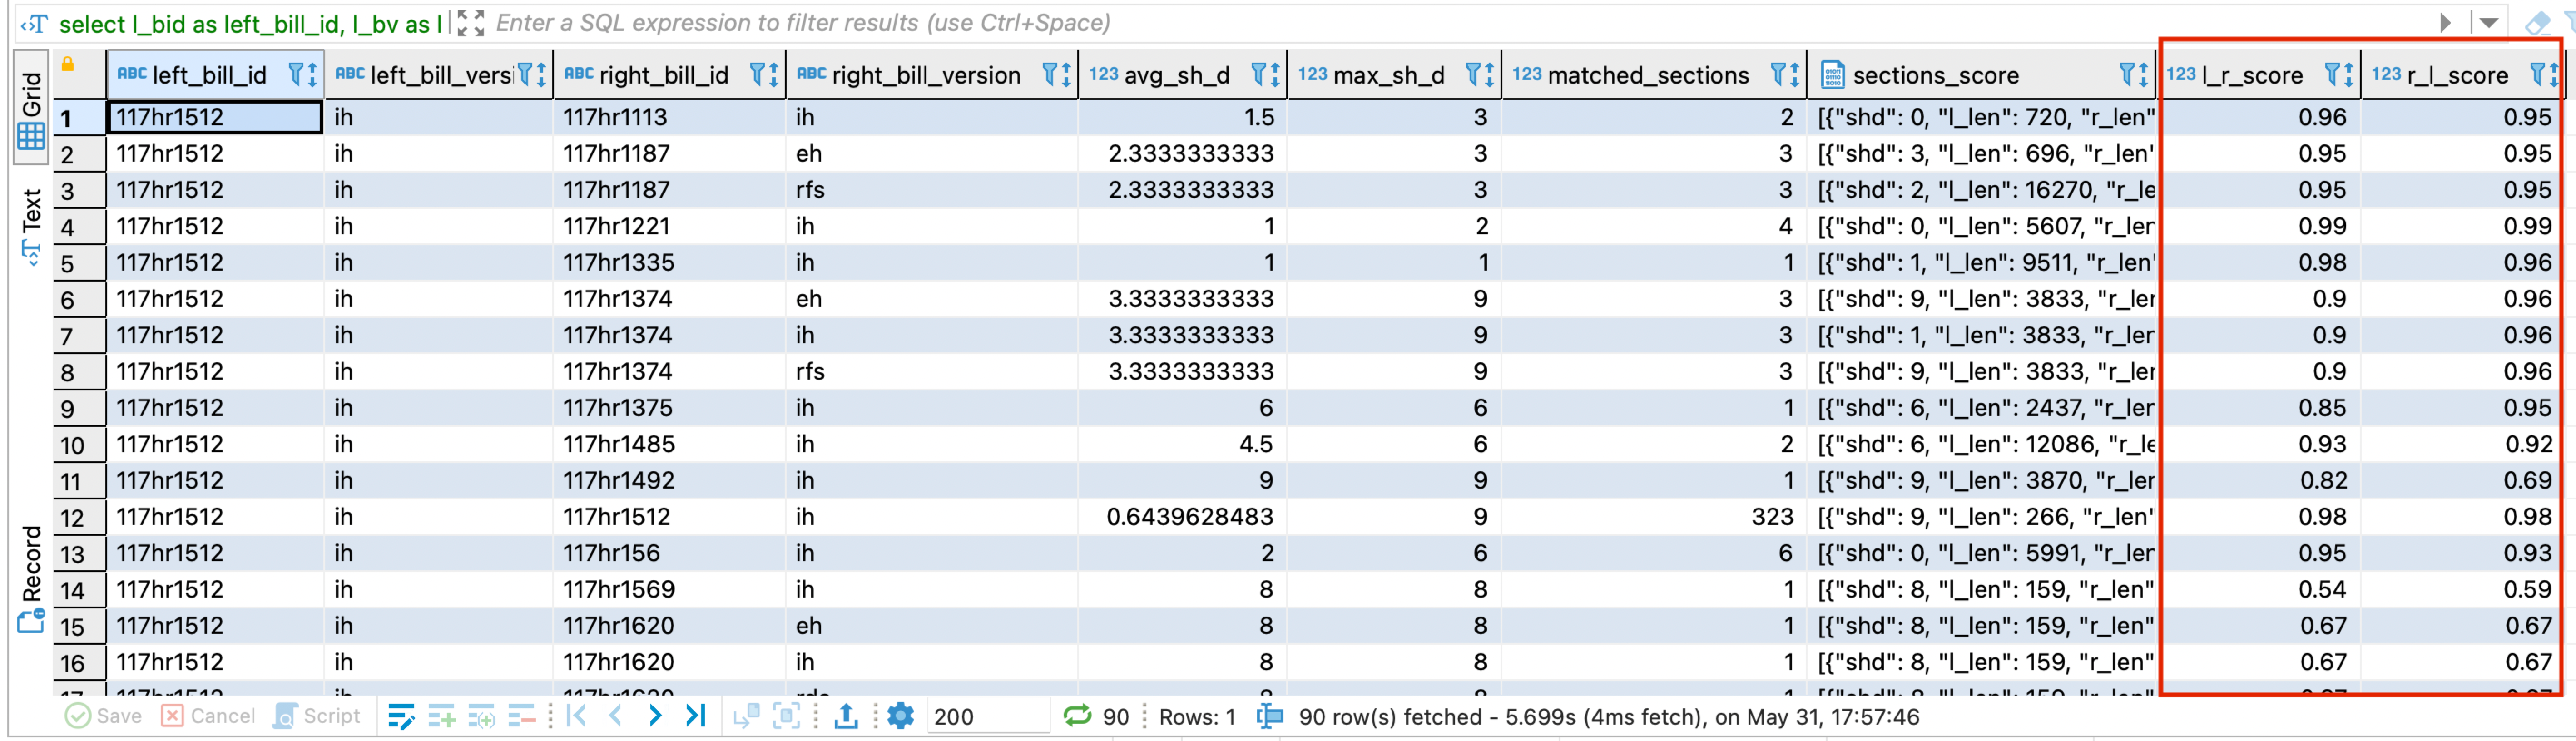Switch to the Text view tab
Viewport: 2576px width, 741px height.
click(31, 227)
